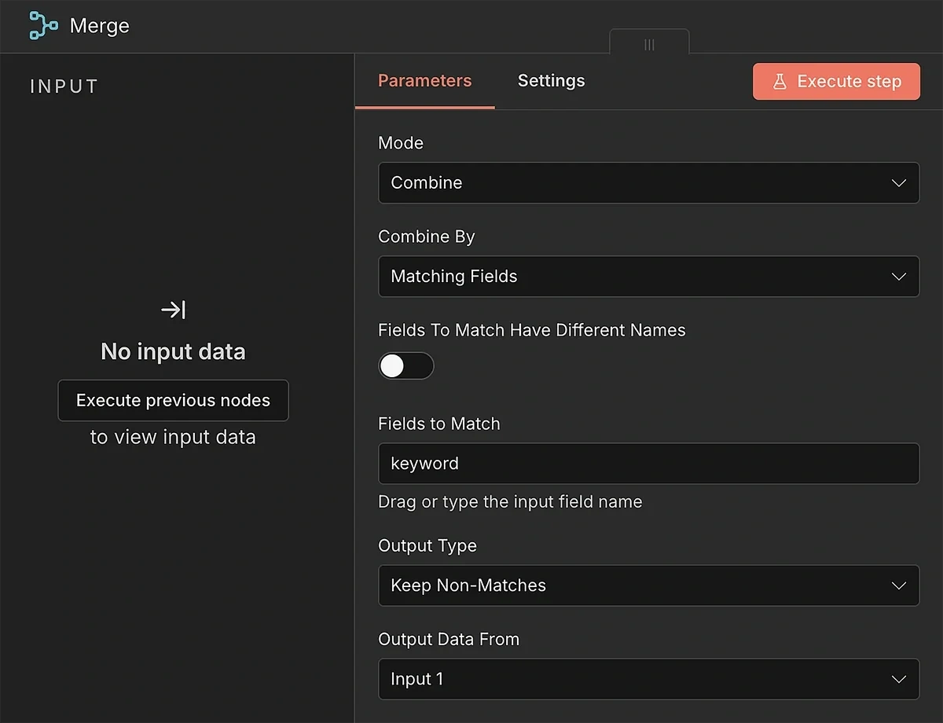Screen dimensions: 943x723
Task: Open the Output Data From dropdown
Action: [648, 679]
